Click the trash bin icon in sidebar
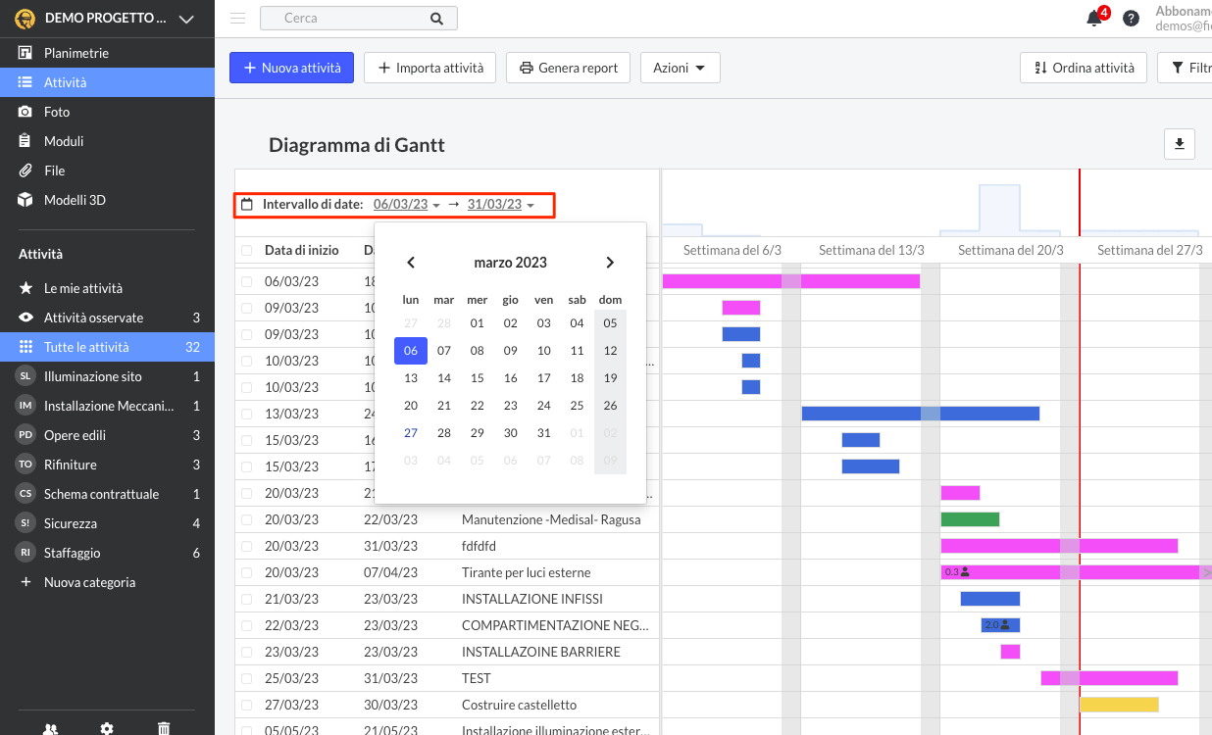 pos(164,728)
